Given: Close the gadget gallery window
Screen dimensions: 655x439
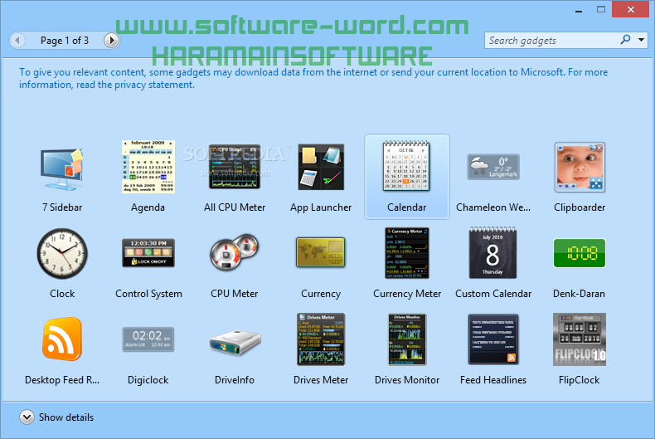Looking at the screenshot, I should [x=631, y=9].
